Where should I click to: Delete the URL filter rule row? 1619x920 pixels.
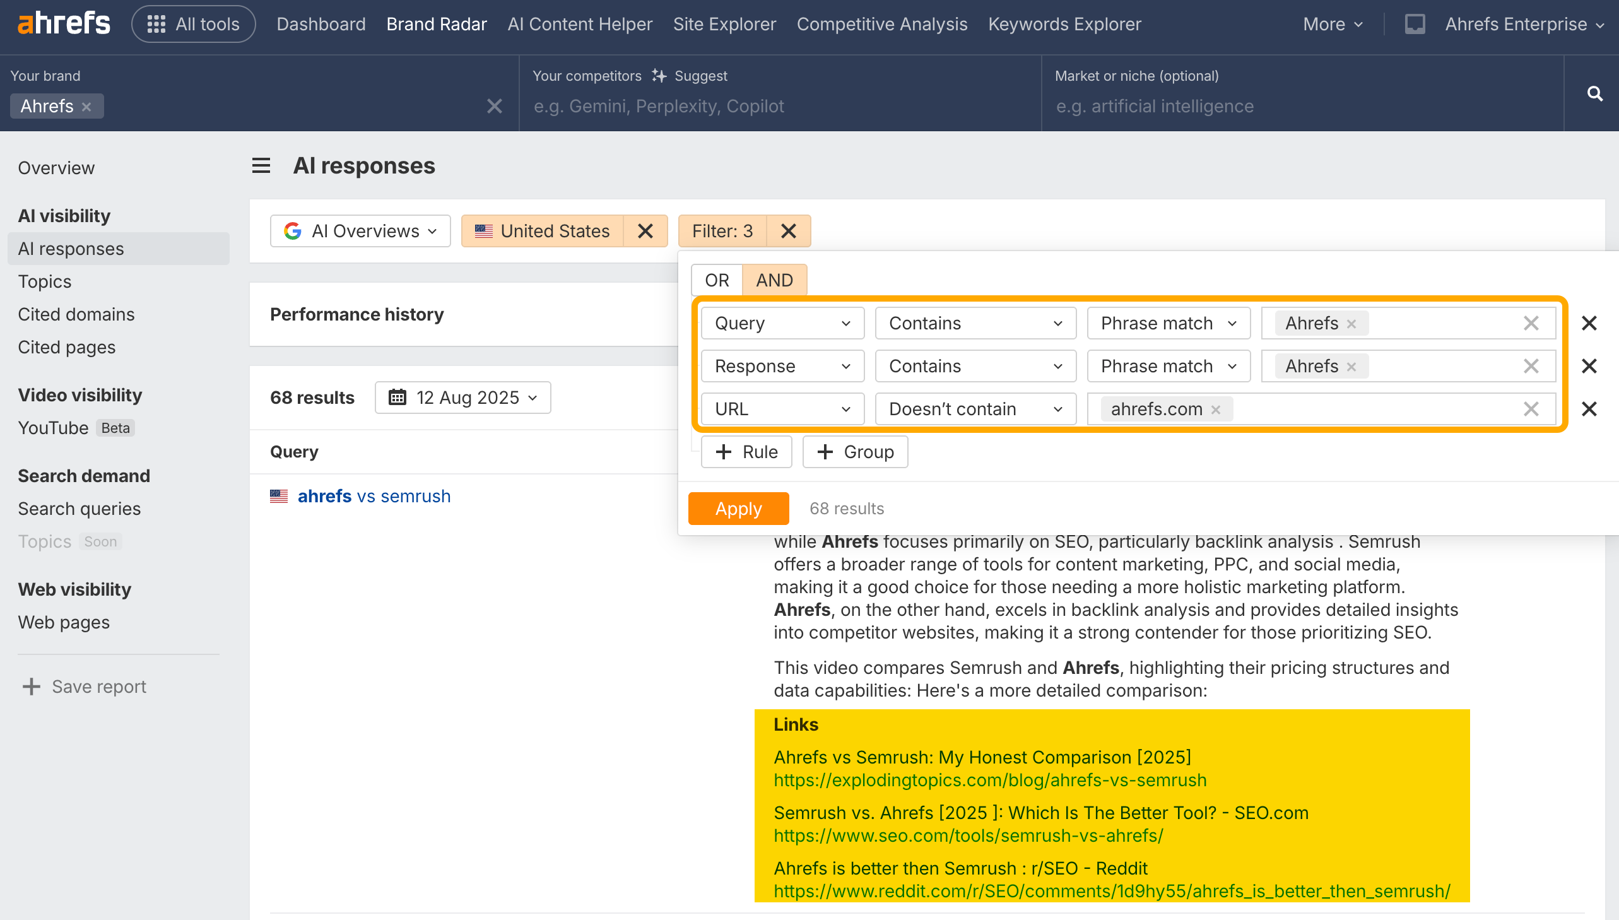tap(1589, 409)
